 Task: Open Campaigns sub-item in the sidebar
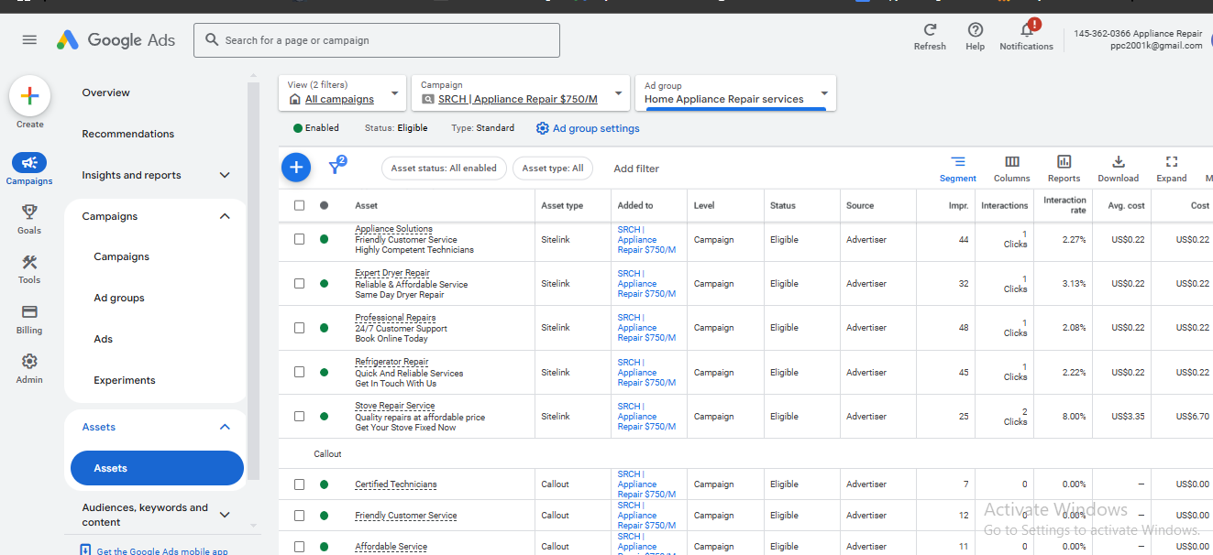[121, 256]
